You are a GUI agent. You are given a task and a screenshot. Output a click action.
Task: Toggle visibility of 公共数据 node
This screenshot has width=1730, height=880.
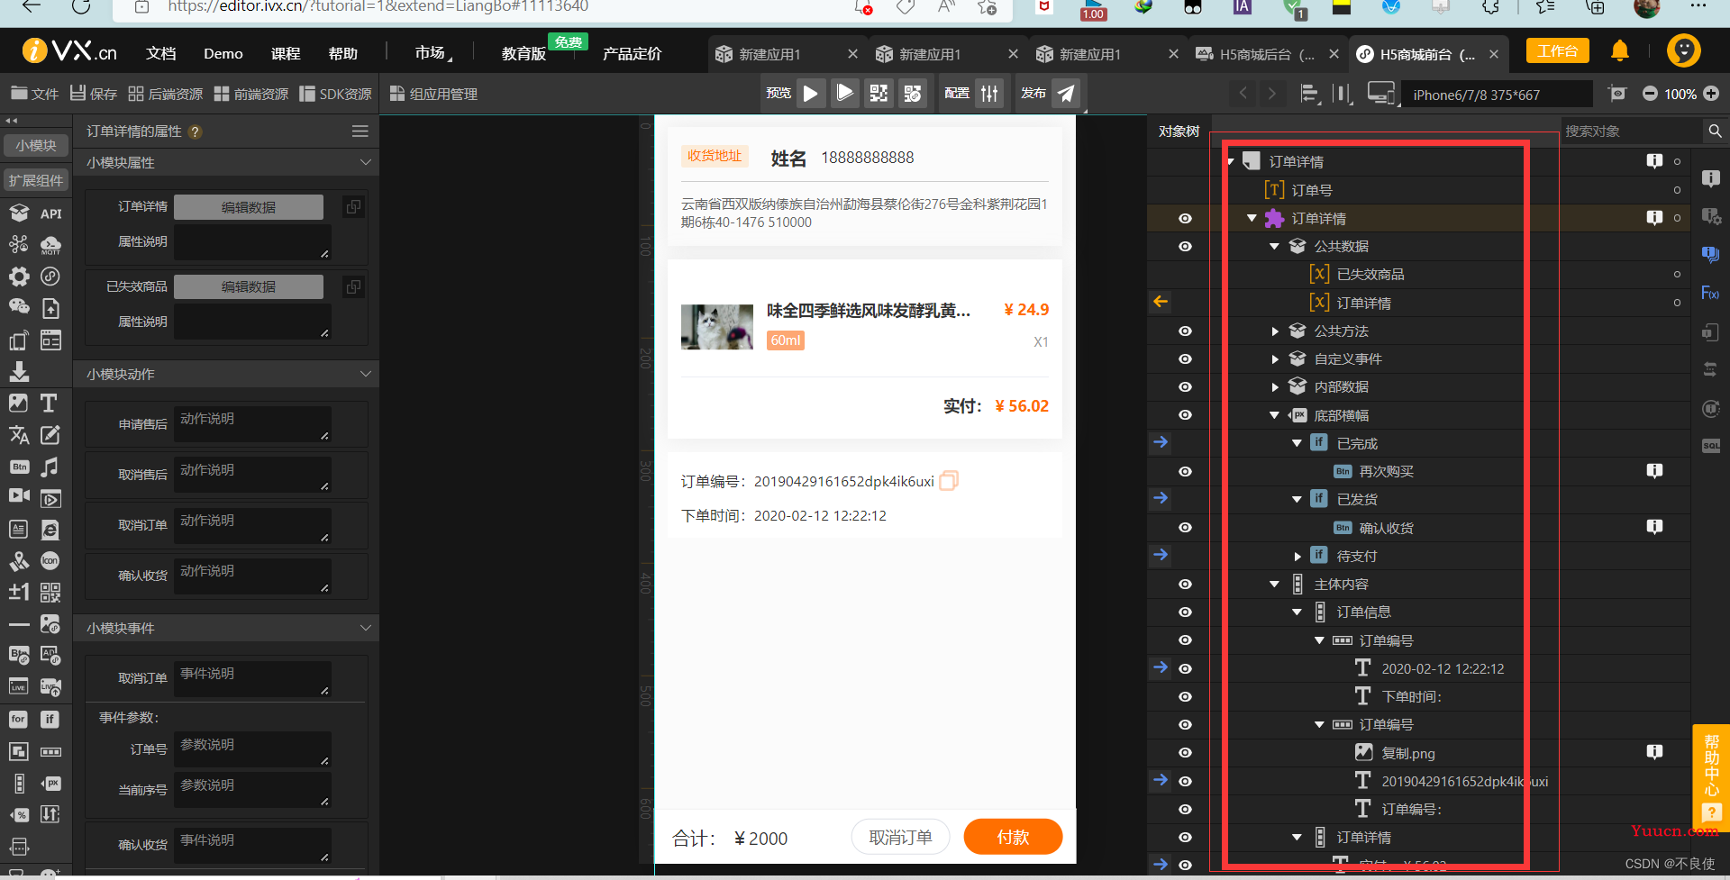pos(1185,247)
